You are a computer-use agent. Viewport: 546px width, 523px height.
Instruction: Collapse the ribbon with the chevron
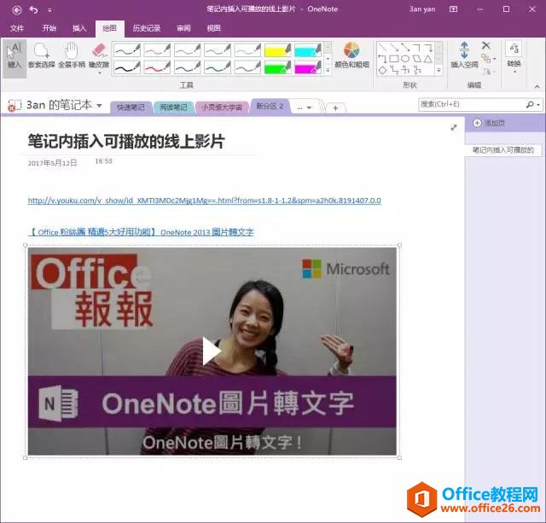tap(537, 86)
